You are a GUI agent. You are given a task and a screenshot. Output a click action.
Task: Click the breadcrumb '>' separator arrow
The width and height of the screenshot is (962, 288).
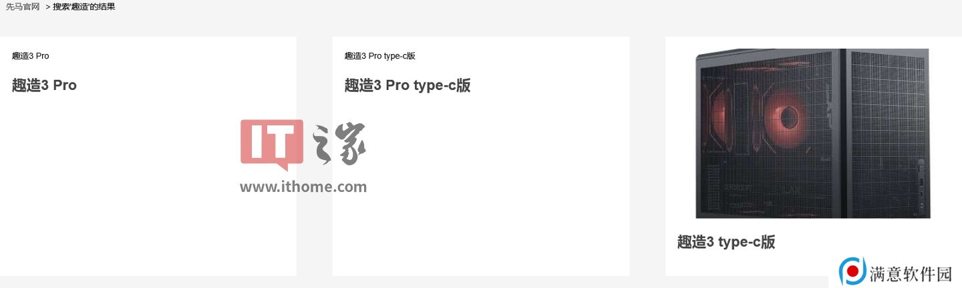(48, 7)
